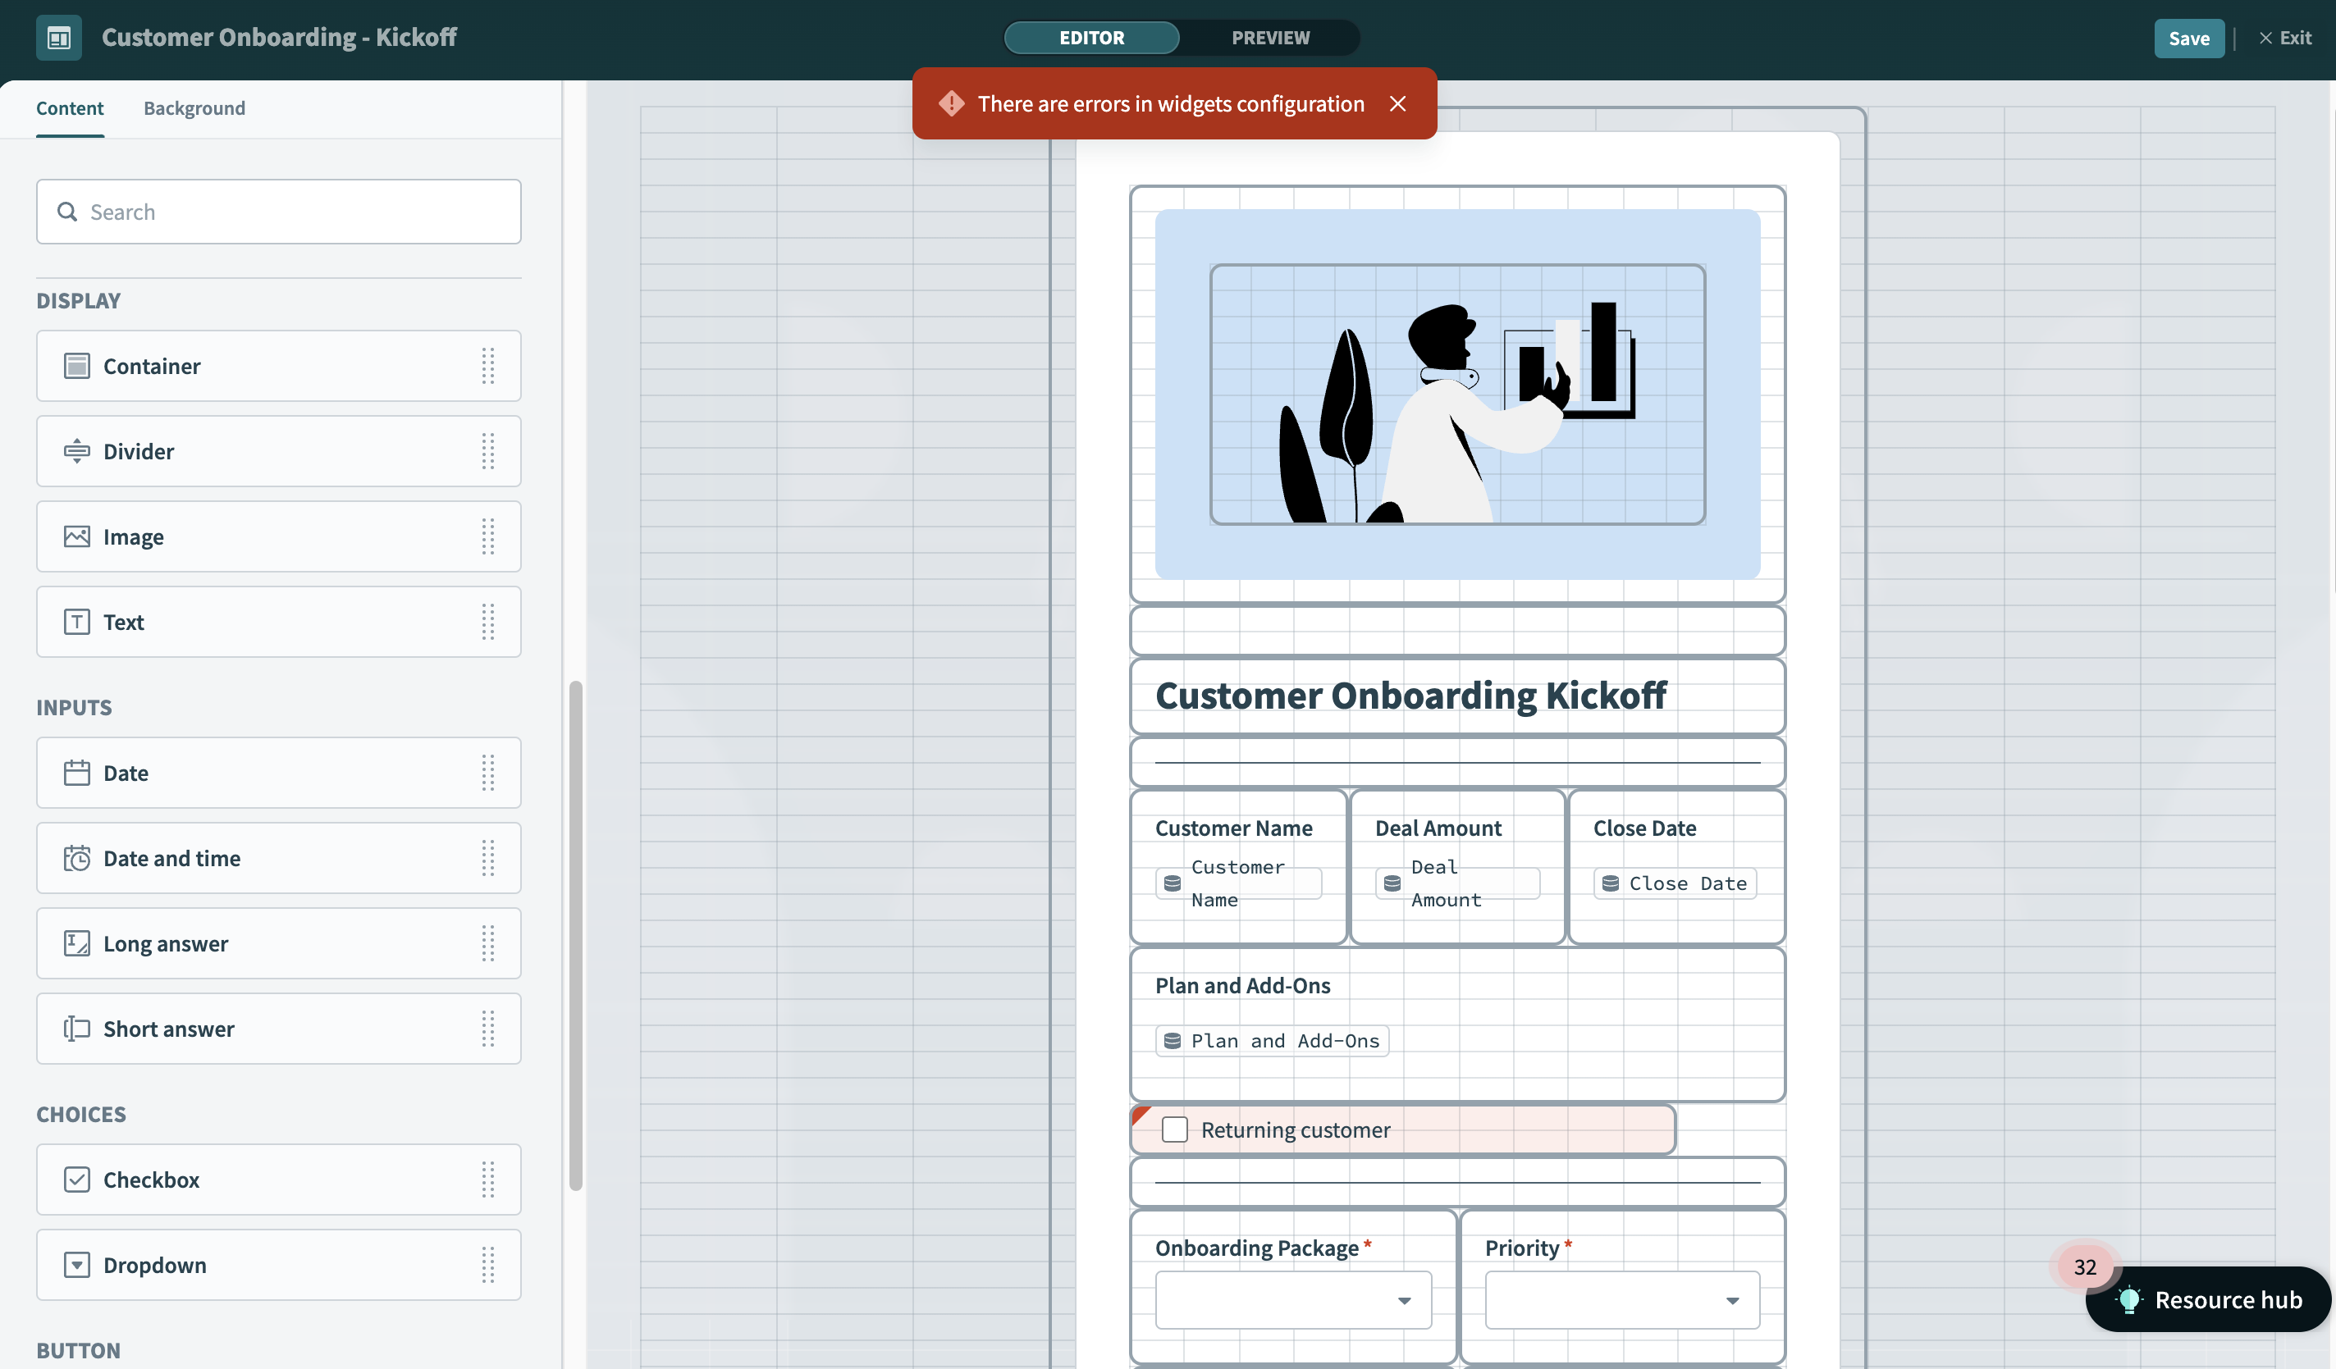The height and width of the screenshot is (1369, 2336).
Task: Select the Image widget icon
Action: tap(77, 536)
